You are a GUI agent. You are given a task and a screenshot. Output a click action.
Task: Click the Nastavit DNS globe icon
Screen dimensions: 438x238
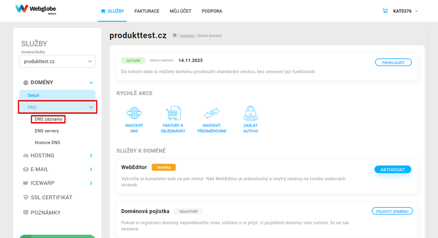134,113
